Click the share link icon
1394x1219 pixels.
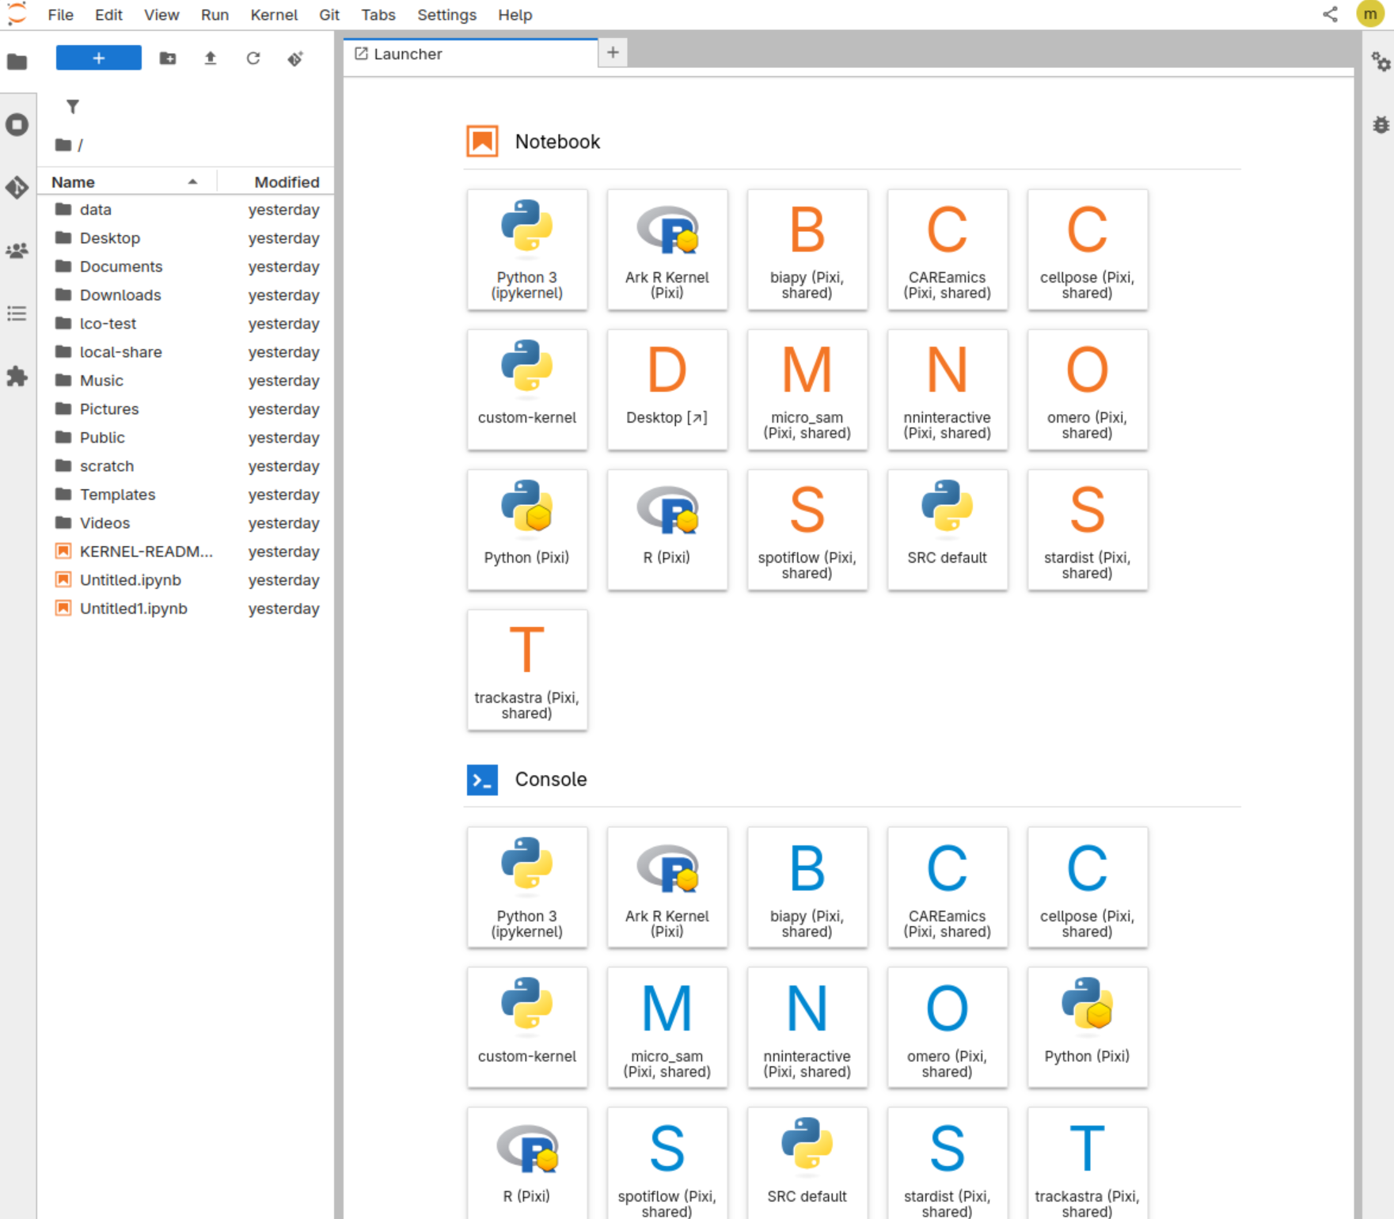(x=1331, y=14)
